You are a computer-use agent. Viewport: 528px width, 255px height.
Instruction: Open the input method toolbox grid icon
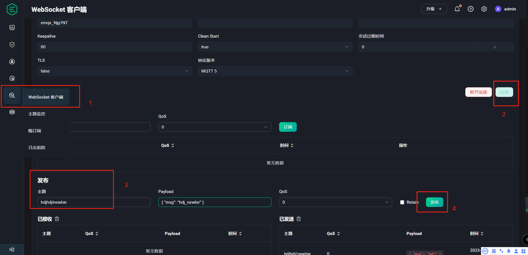click(x=524, y=251)
